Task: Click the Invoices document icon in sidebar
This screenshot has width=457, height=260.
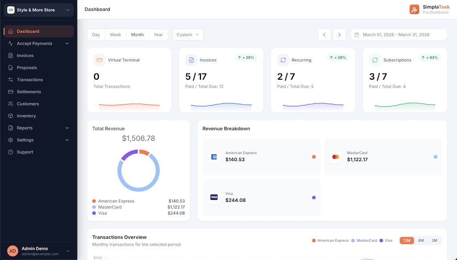Action: point(11,56)
